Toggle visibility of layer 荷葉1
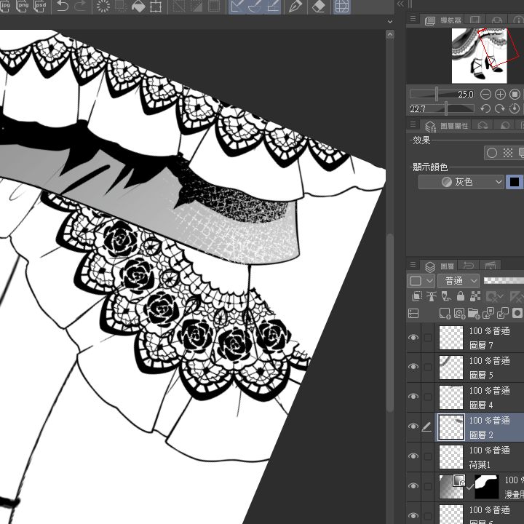This screenshot has width=524, height=524. [413, 456]
